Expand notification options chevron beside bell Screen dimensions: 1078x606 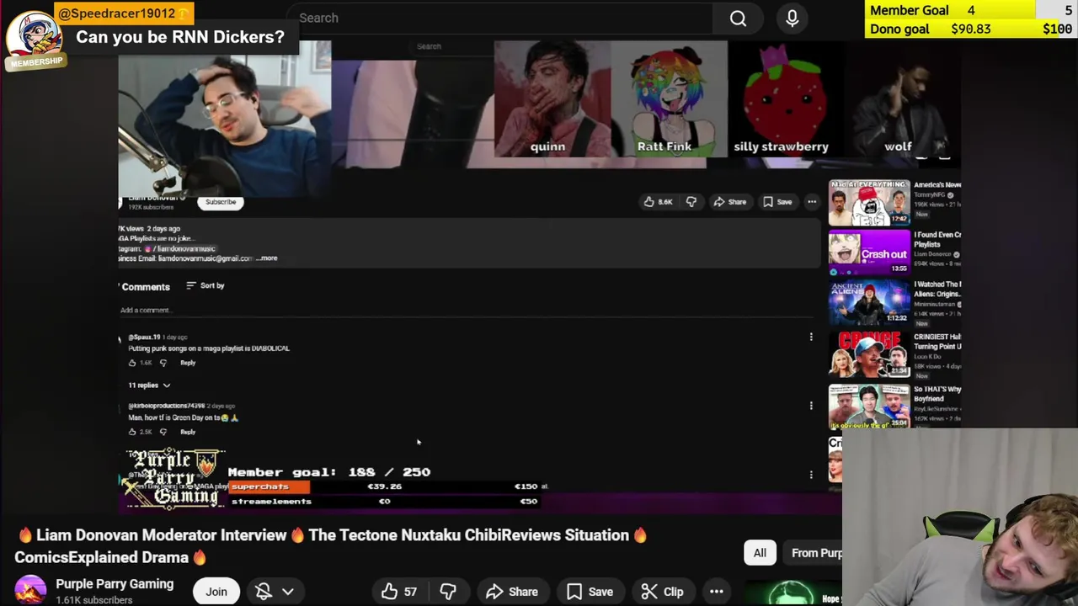(287, 592)
